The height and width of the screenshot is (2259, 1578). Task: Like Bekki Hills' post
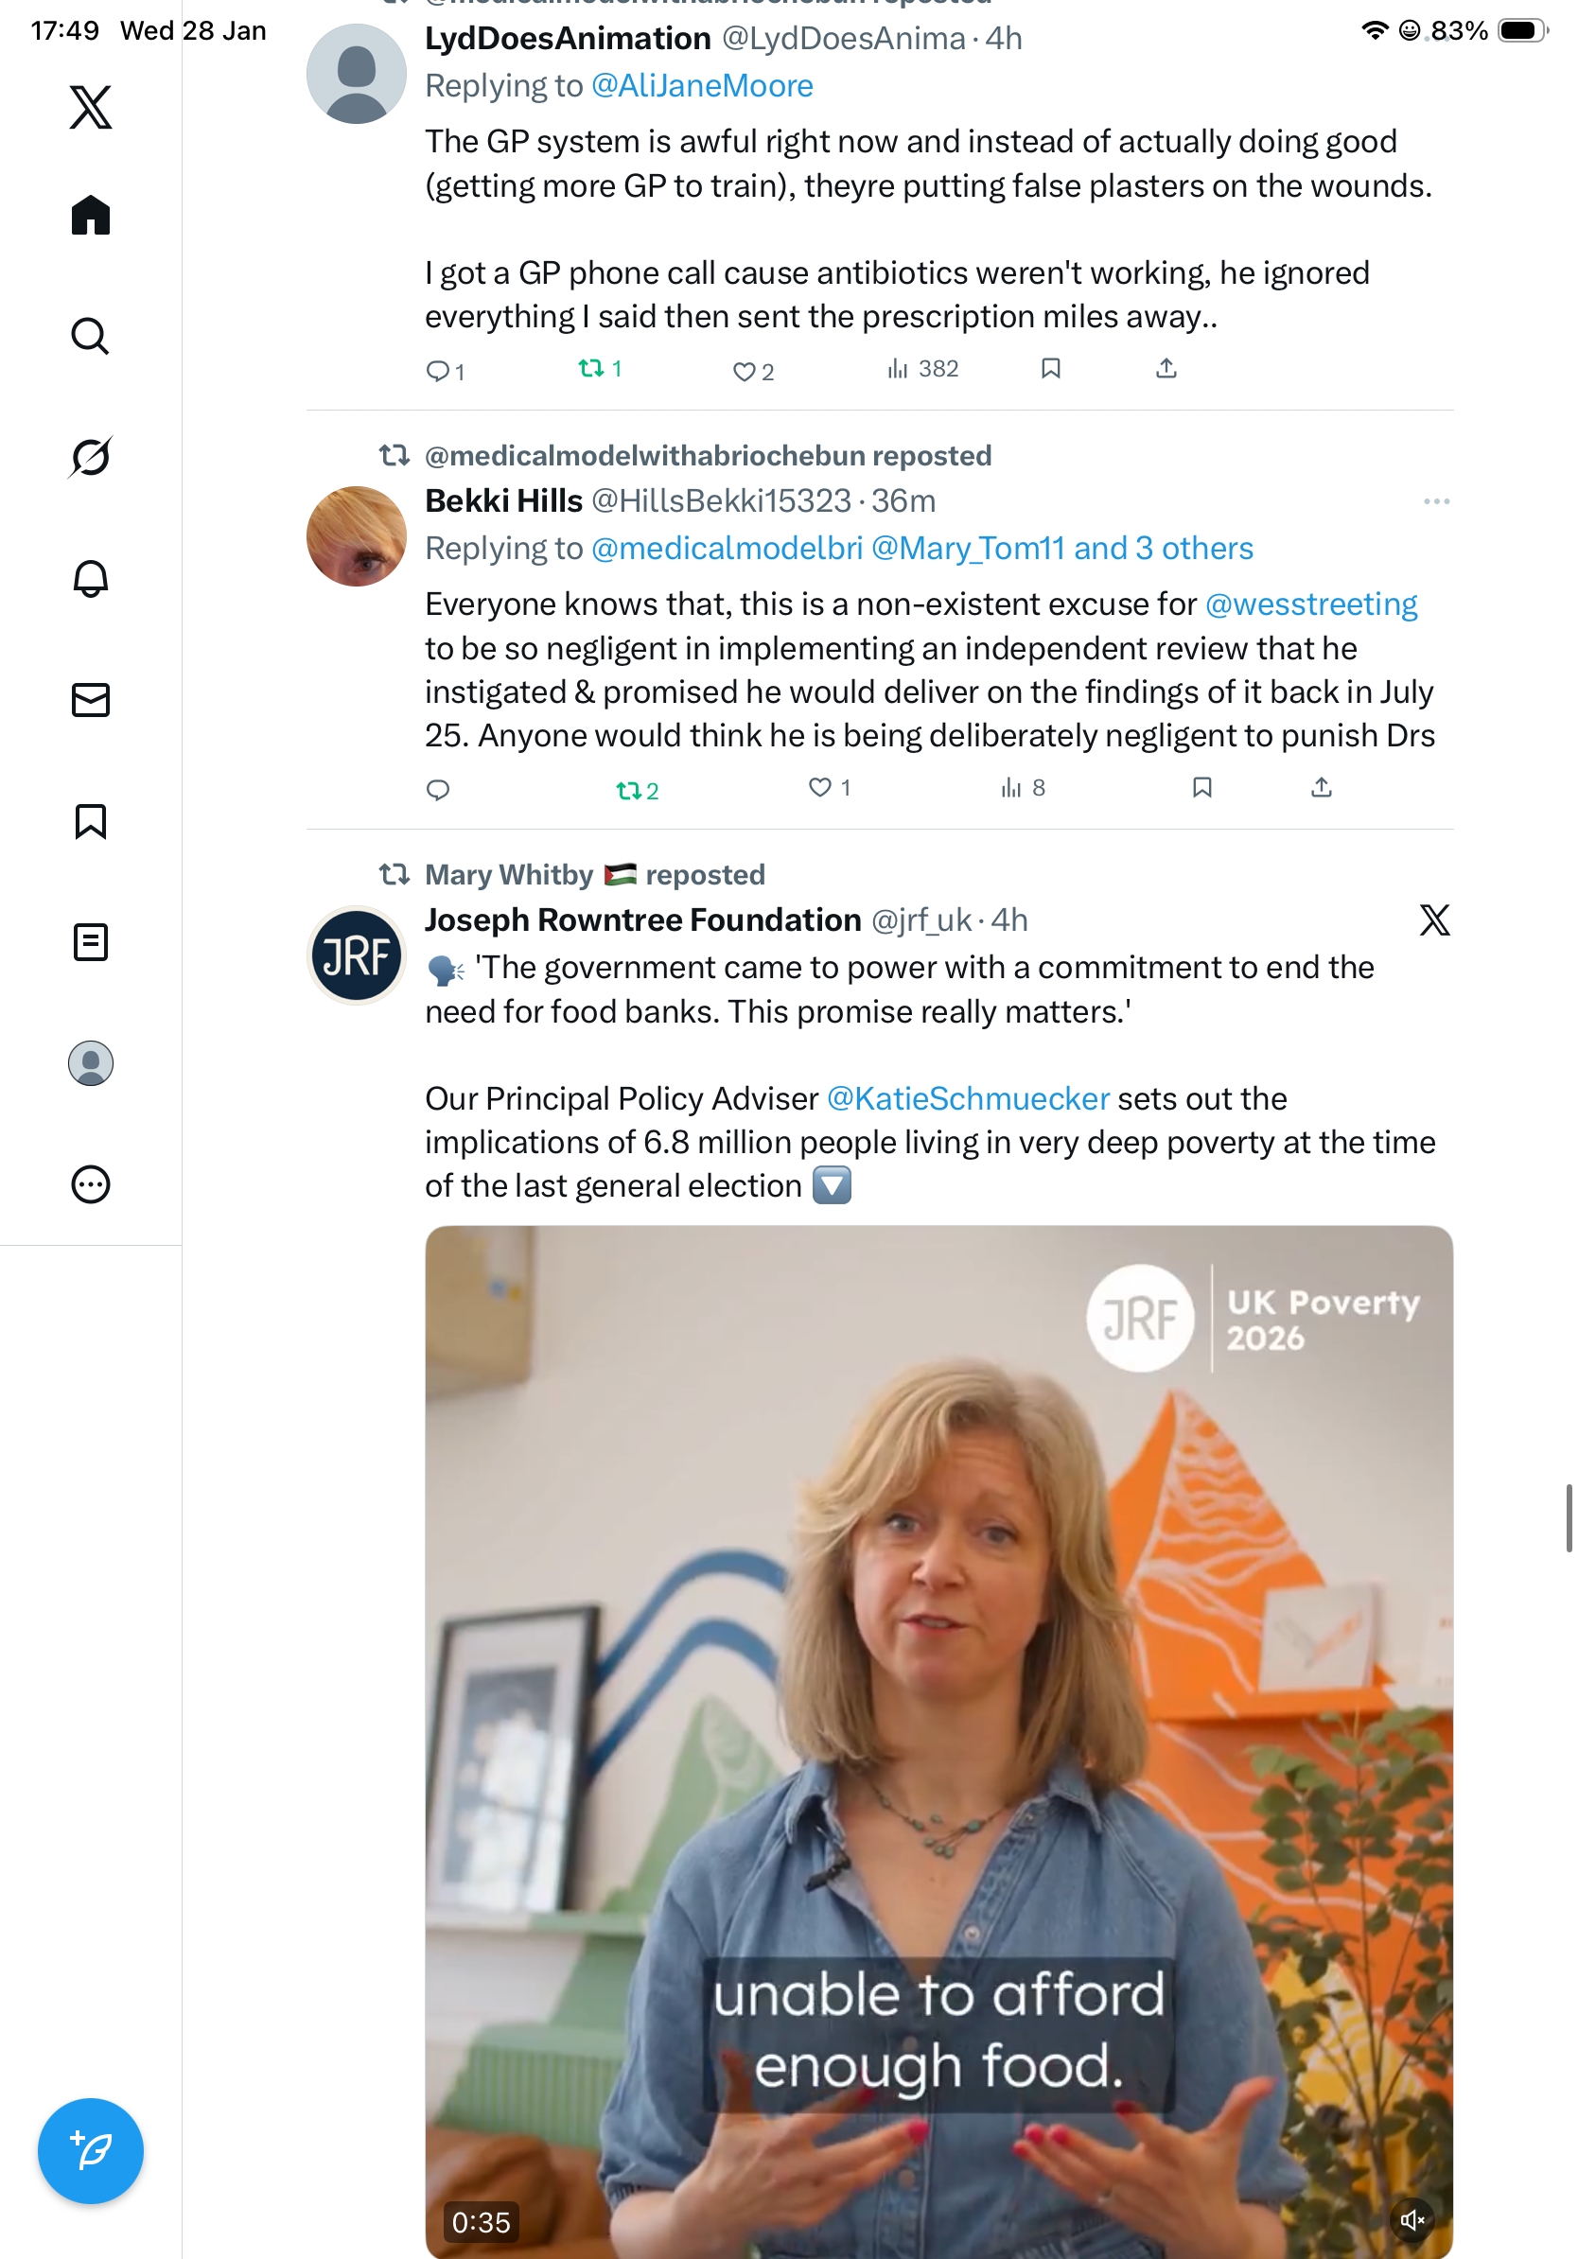click(819, 788)
